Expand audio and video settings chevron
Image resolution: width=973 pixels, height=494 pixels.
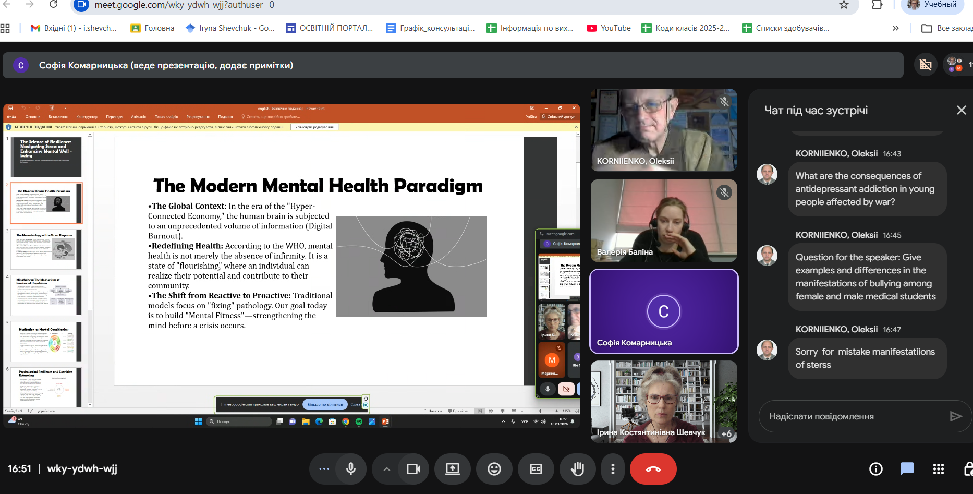[386, 469]
